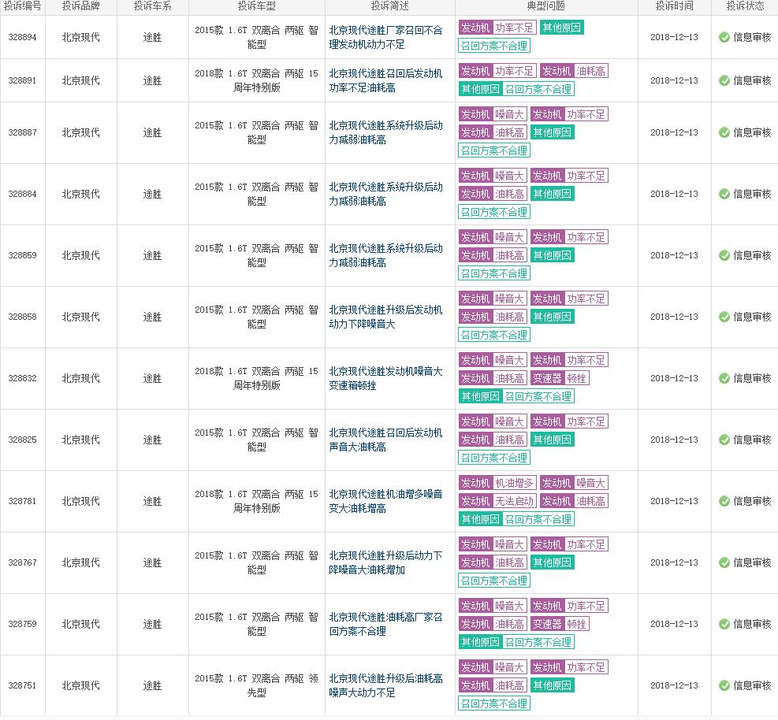778x720 pixels.
Task: Open complaint number 328894
Action: tap(23, 36)
